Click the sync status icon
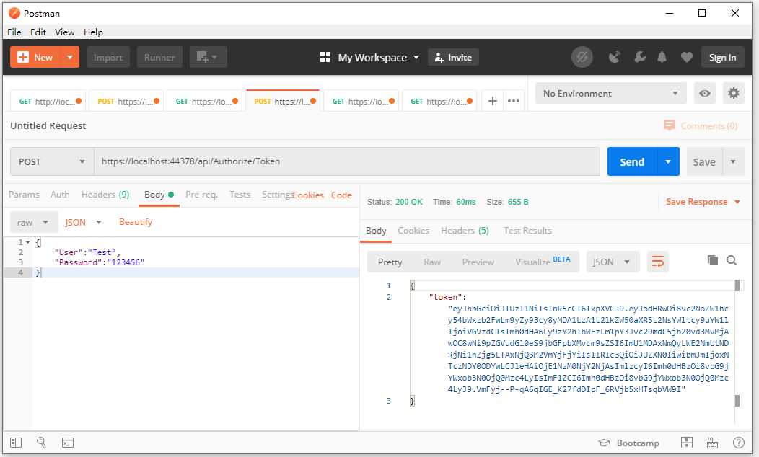This screenshot has height=457, width=759. point(582,58)
